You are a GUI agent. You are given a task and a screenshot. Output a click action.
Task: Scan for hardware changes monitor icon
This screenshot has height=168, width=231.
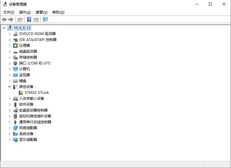pyautogui.click(x=45, y=19)
